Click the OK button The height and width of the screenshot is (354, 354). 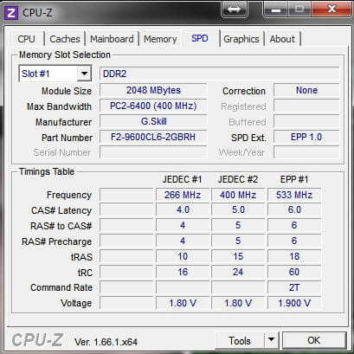tap(314, 340)
